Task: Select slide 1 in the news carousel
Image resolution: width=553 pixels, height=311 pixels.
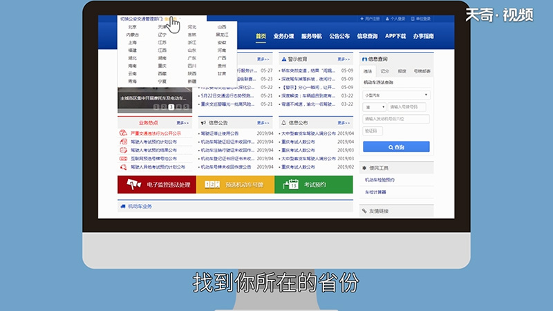Action: pos(156,107)
